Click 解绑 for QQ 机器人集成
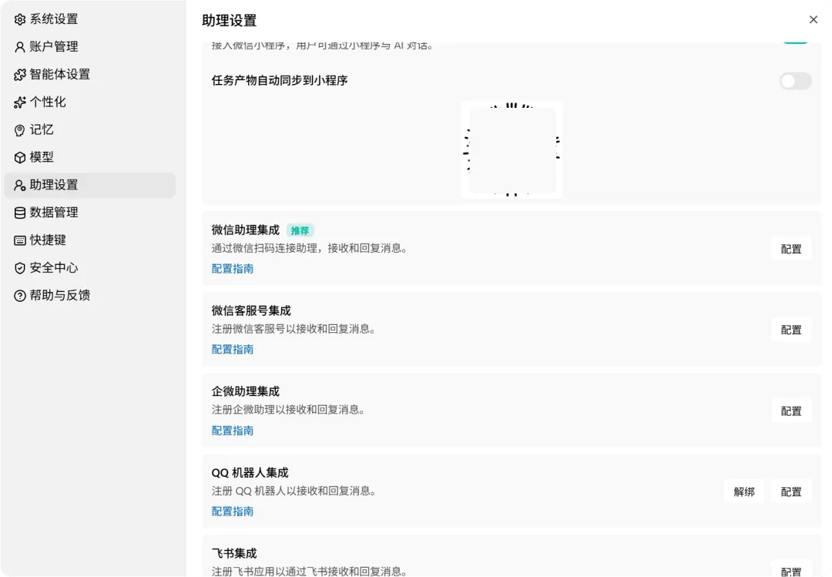The image size is (832, 577). 744,491
